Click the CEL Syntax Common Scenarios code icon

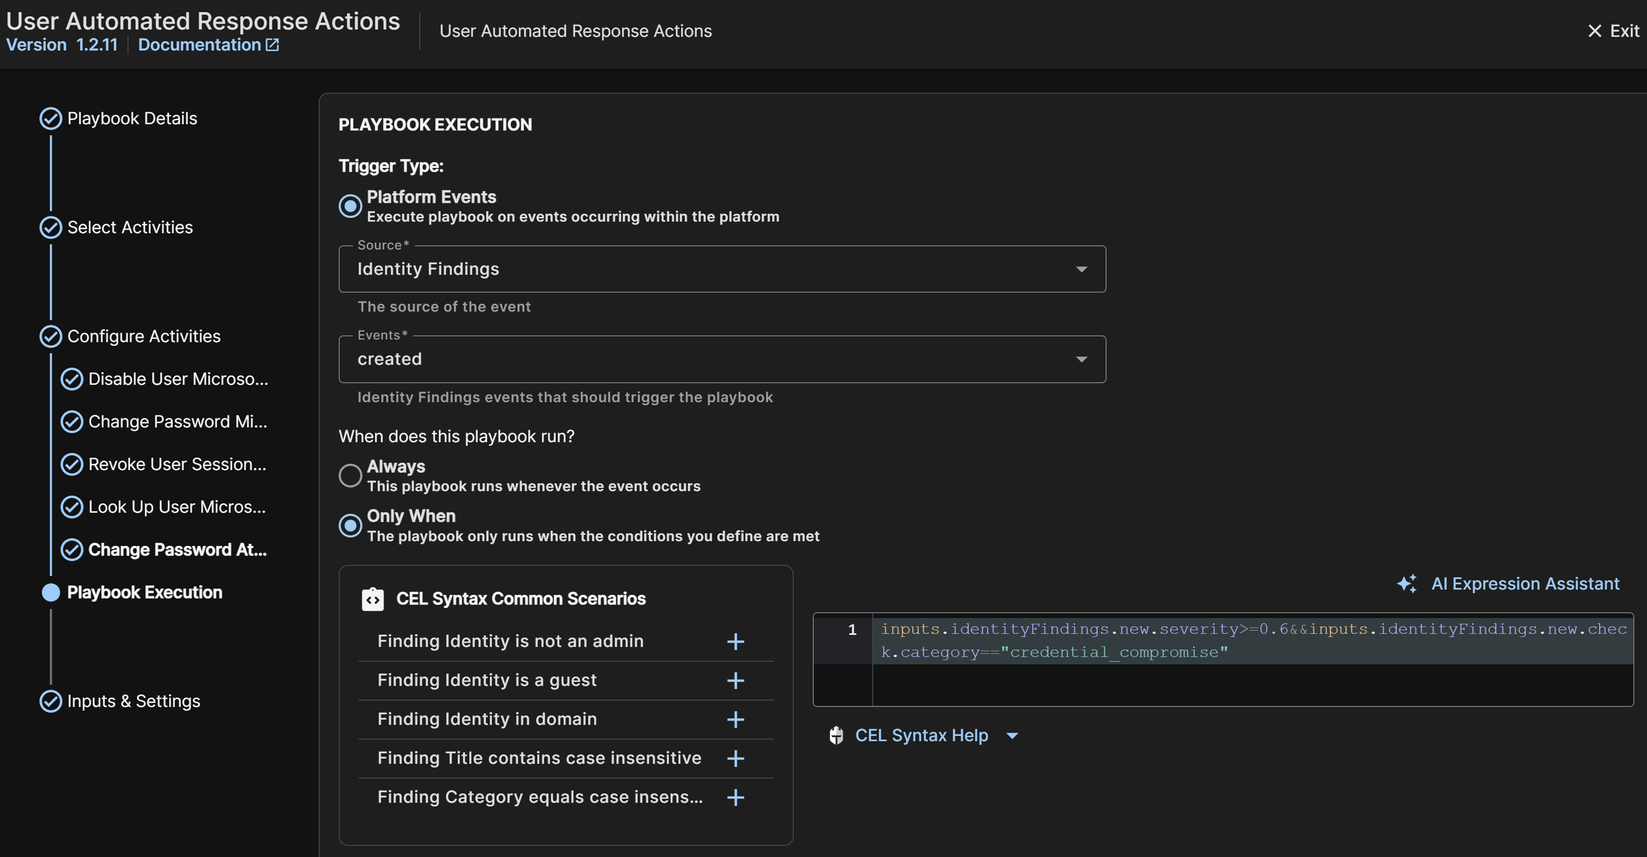pos(373,600)
